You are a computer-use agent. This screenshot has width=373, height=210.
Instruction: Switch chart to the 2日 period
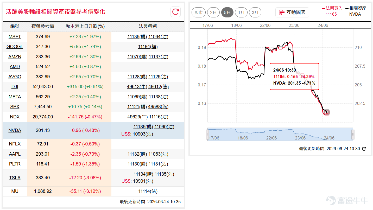tap(213, 12)
